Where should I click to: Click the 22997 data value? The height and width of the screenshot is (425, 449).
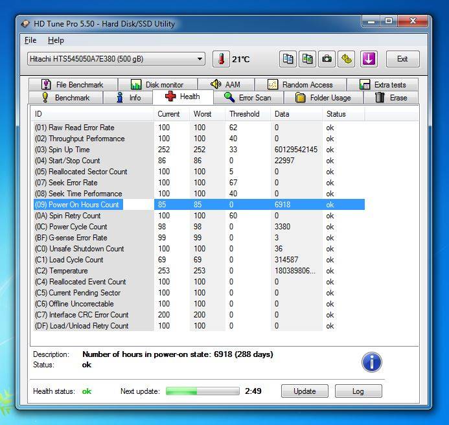284,161
